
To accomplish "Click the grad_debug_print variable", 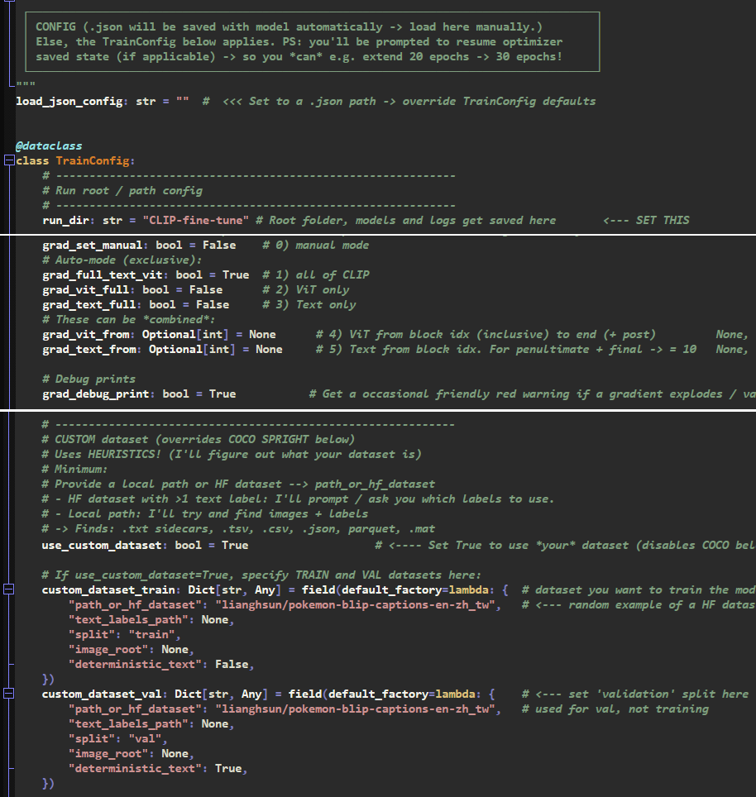I will [96, 394].
